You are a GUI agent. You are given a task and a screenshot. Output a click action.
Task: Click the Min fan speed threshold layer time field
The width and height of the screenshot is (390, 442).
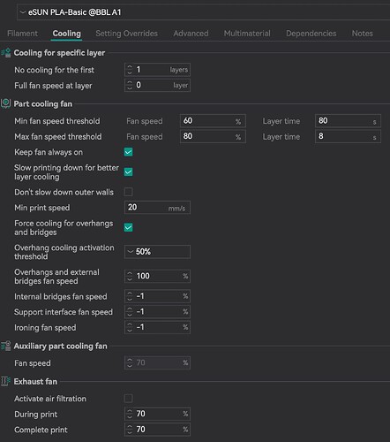(x=348, y=121)
